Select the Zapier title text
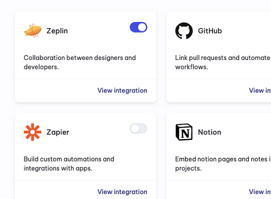The height and width of the screenshot is (199, 271). [58, 132]
